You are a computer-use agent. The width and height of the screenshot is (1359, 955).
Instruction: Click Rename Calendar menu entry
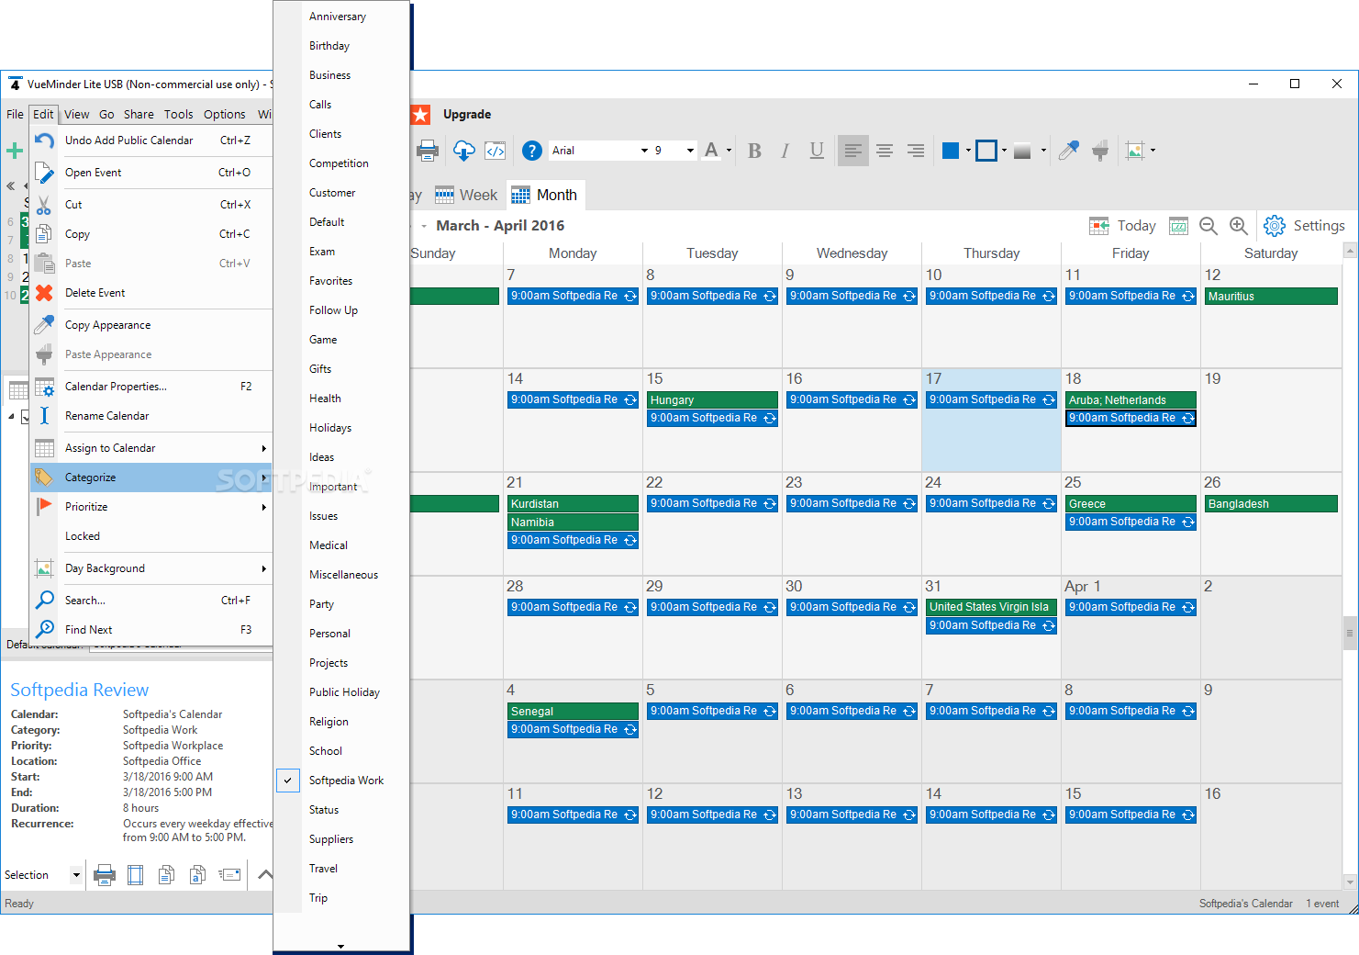[151, 416]
